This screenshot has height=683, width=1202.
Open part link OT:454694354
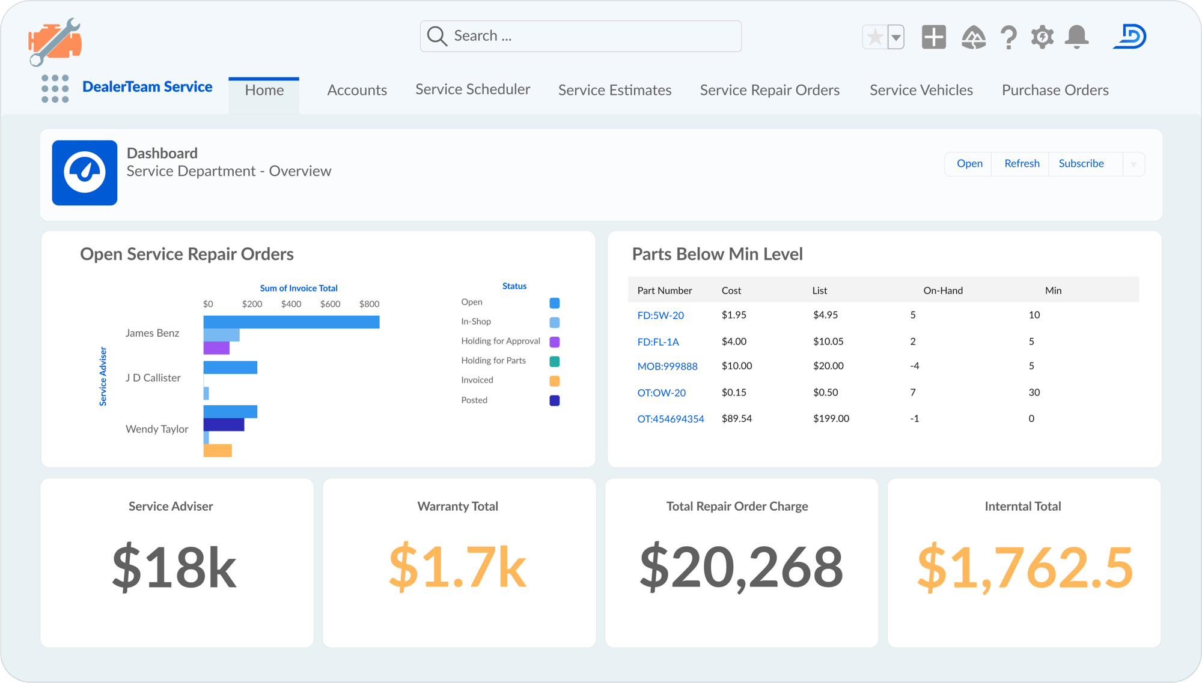coord(671,419)
